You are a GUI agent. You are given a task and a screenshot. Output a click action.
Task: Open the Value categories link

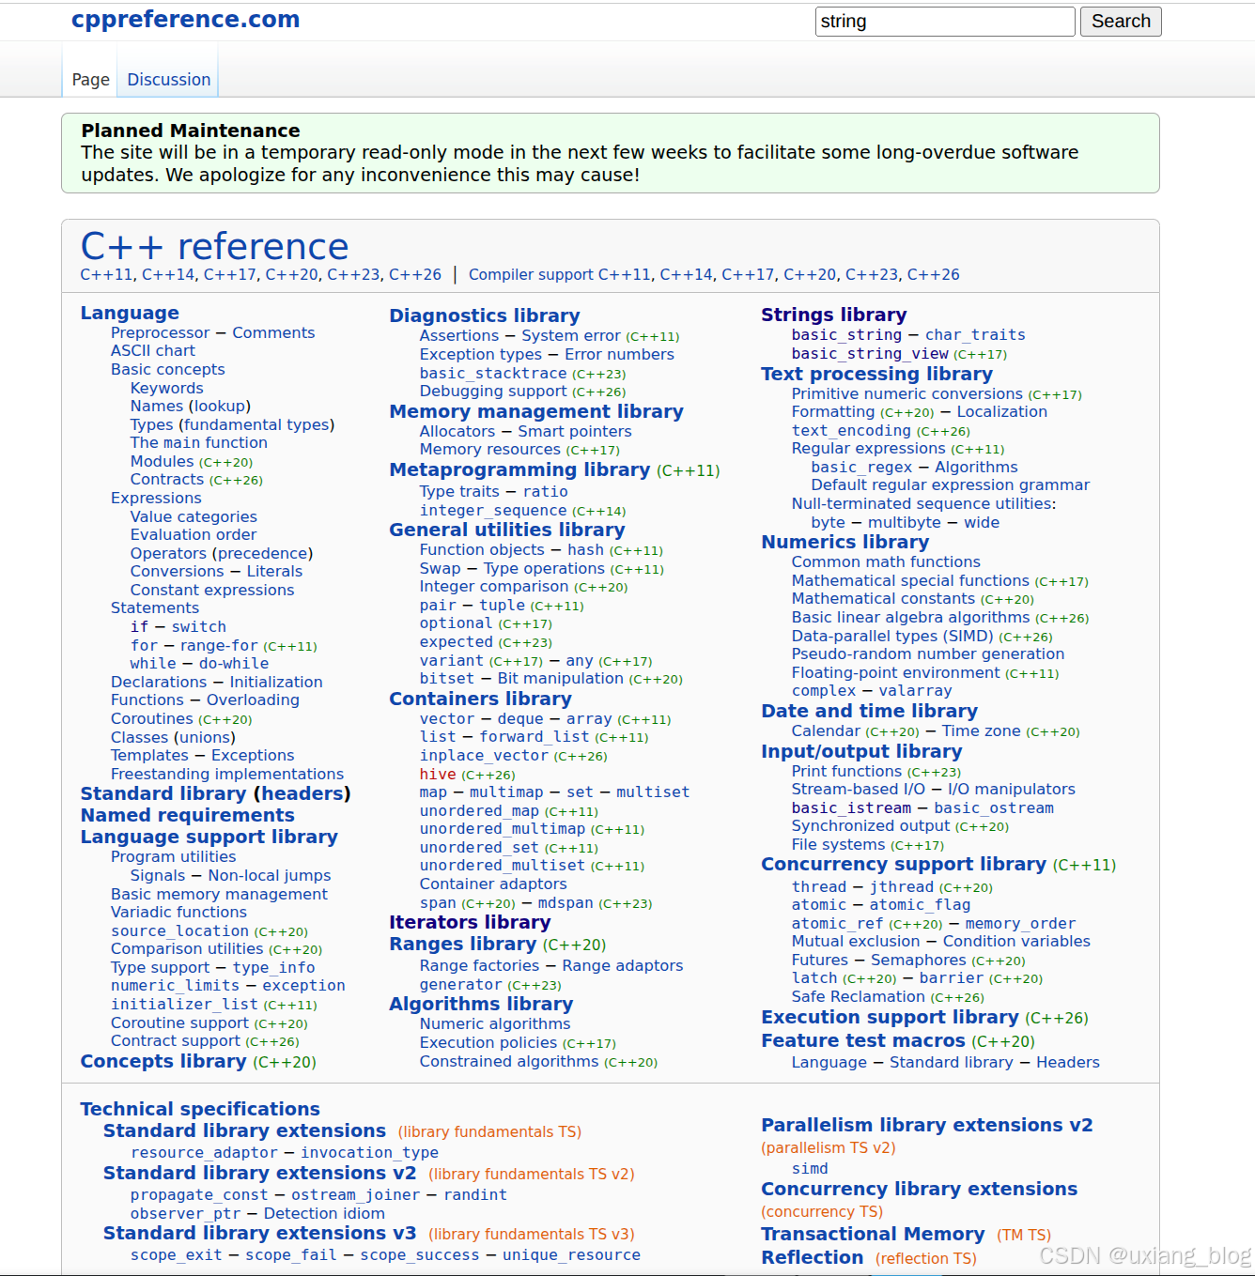click(194, 516)
